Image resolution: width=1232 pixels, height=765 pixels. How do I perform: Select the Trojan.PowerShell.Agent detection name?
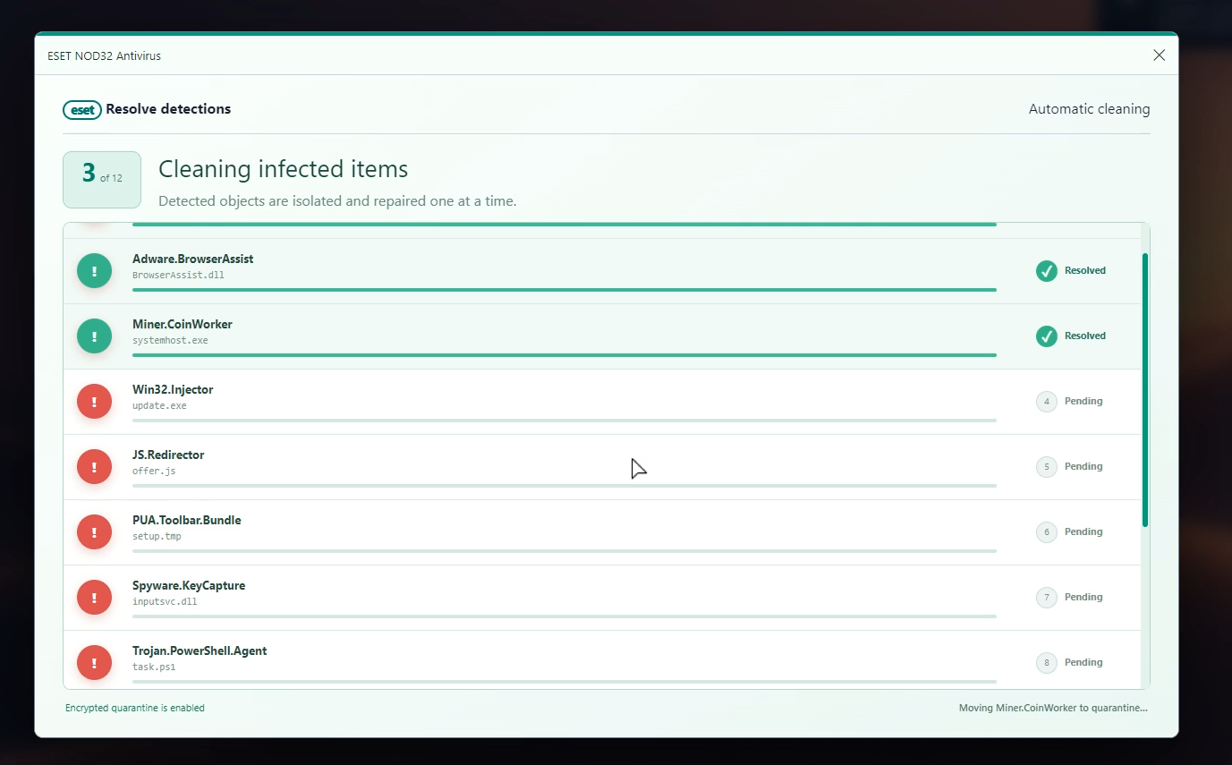coord(200,651)
